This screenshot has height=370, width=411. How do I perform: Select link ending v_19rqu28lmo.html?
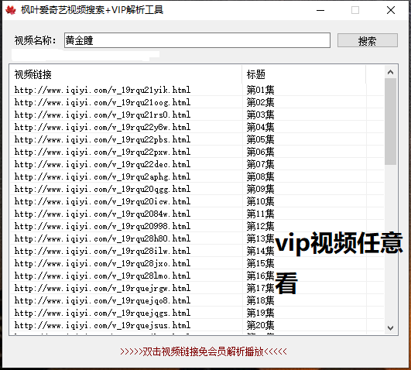pyautogui.click(x=102, y=276)
